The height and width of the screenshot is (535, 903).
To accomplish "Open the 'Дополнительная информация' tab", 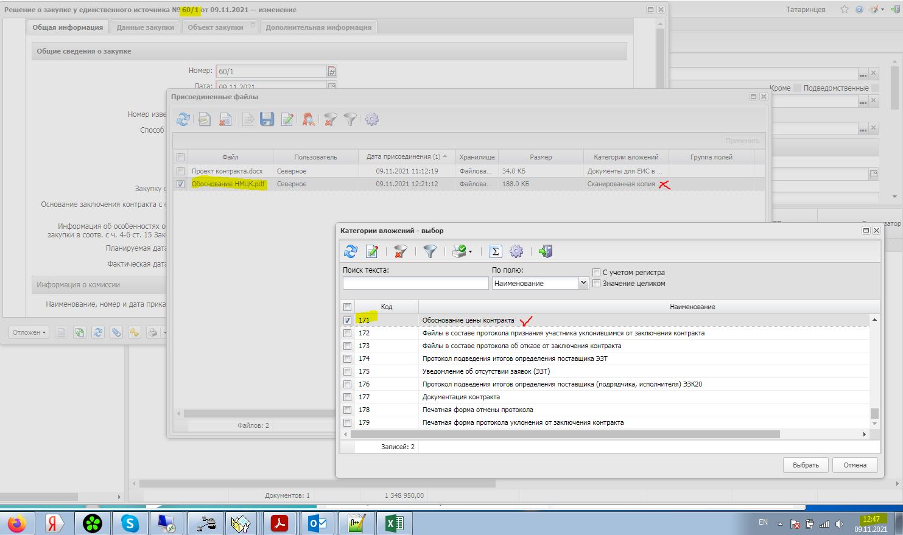I will coord(318,27).
